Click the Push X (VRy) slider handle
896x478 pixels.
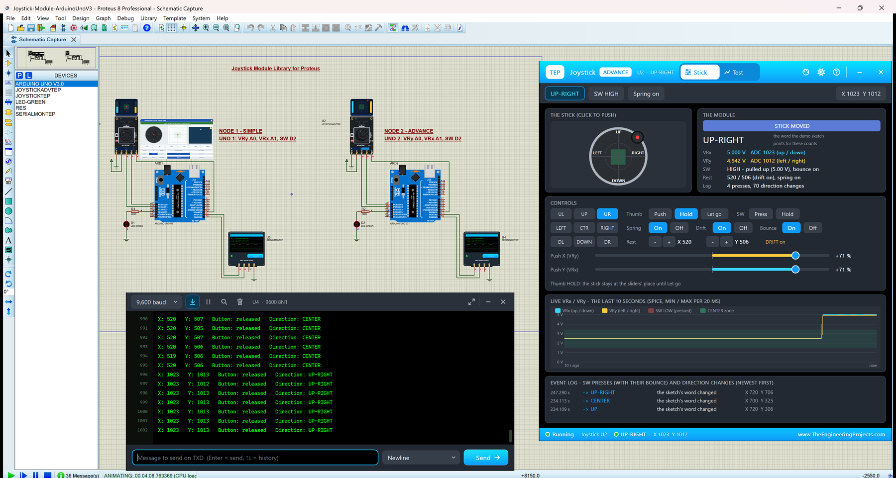coord(795,256)
